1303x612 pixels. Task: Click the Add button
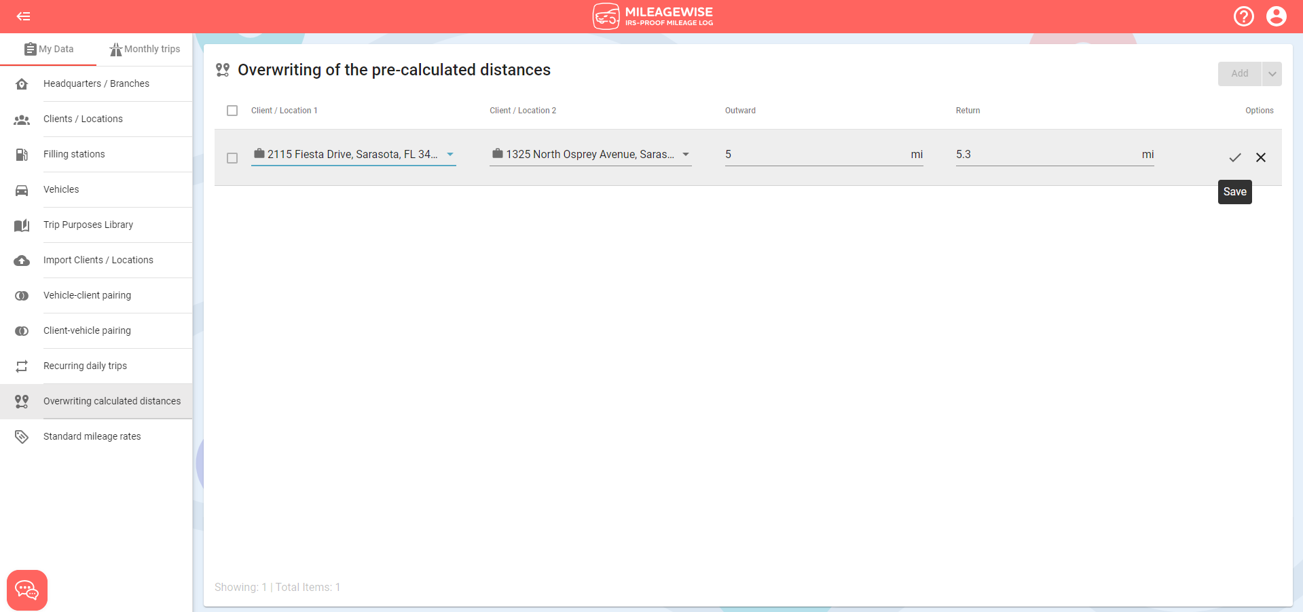(1239, 74)
